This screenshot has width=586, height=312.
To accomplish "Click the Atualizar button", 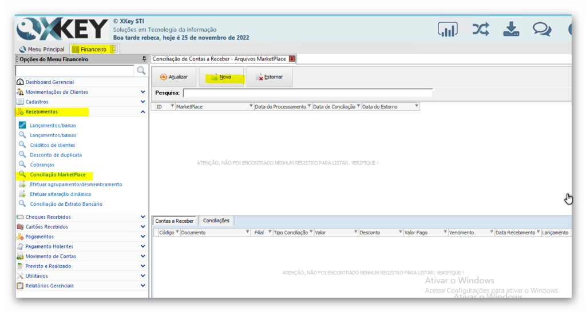I will [174, 77].
